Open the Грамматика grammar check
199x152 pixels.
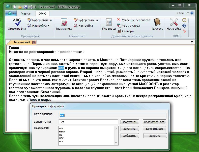click(x=64, y=24)
